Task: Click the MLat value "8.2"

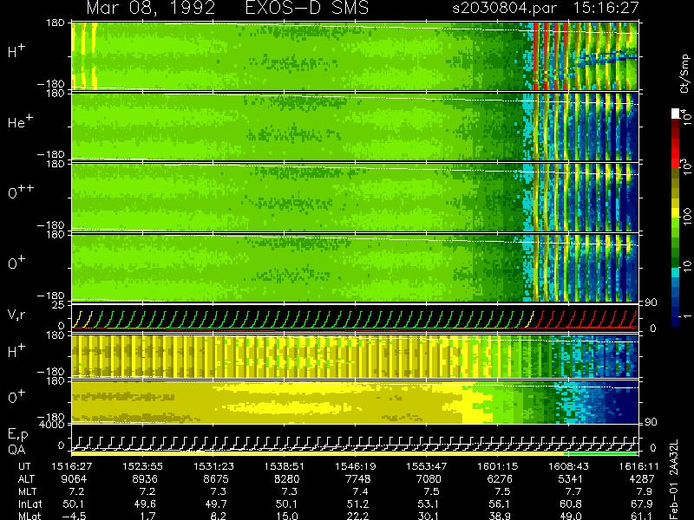Action: point(219,516)
